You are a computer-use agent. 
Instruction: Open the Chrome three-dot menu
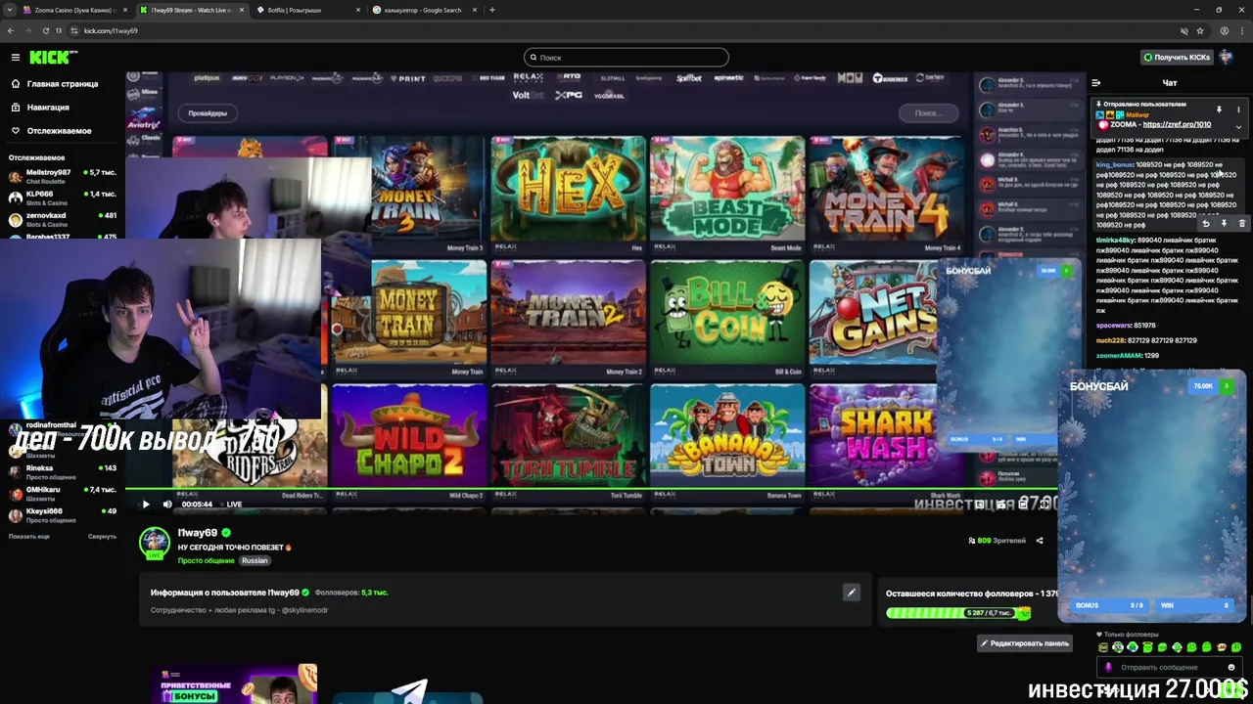(x=1241, y=30)
